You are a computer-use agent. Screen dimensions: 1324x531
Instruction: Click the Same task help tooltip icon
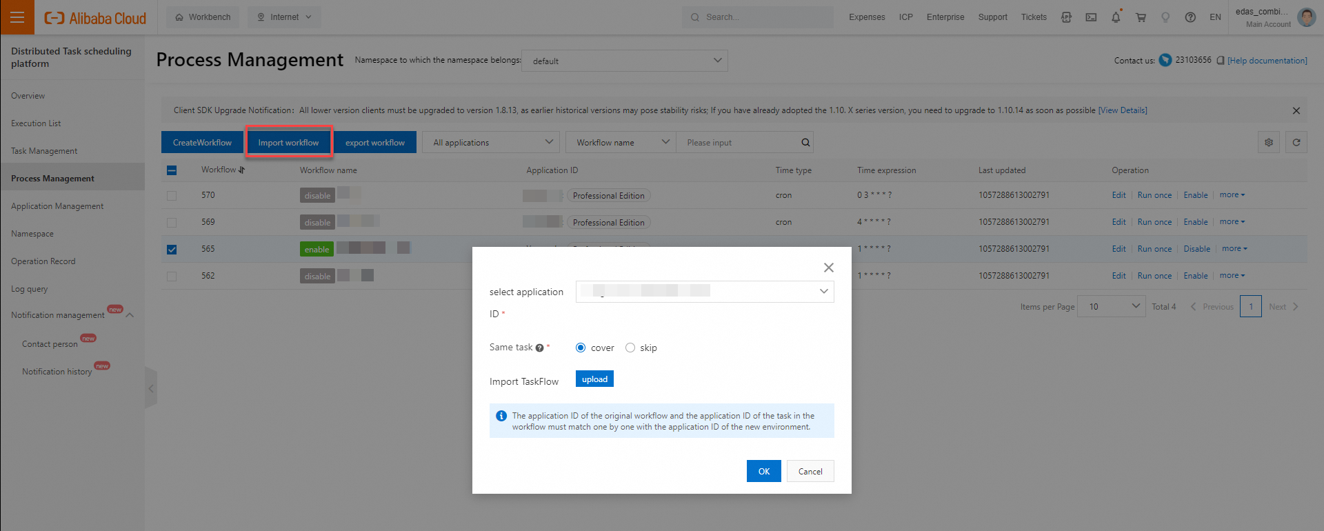pos(539,348)
